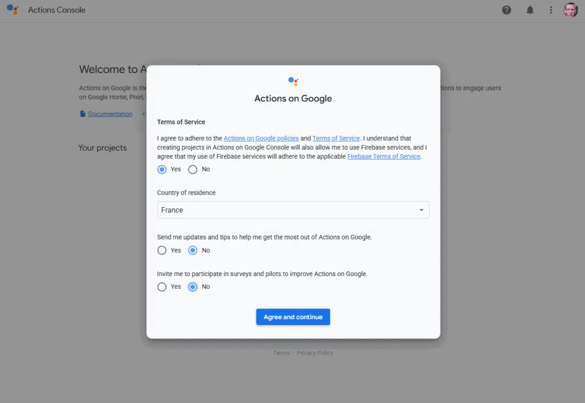The image size is (585, 403).
Task: Open the help question mark icon
Action: 506,10
